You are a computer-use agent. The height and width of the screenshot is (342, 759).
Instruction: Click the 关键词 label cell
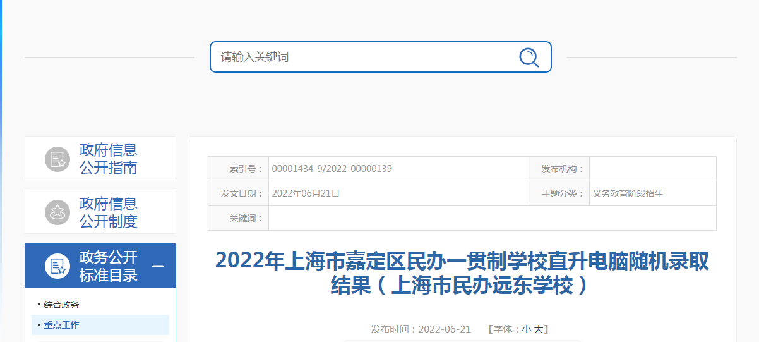238,218
